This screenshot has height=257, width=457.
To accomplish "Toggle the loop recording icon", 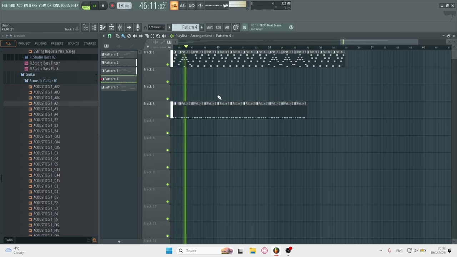I will (x=191, y=5).
